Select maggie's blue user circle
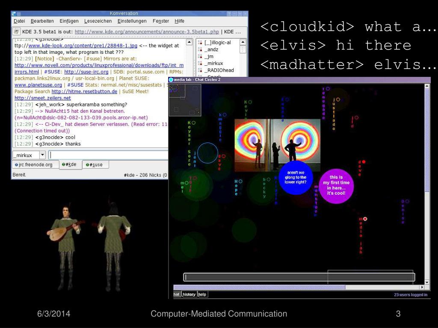Screen dimensions: 438x328 point(225,114)
